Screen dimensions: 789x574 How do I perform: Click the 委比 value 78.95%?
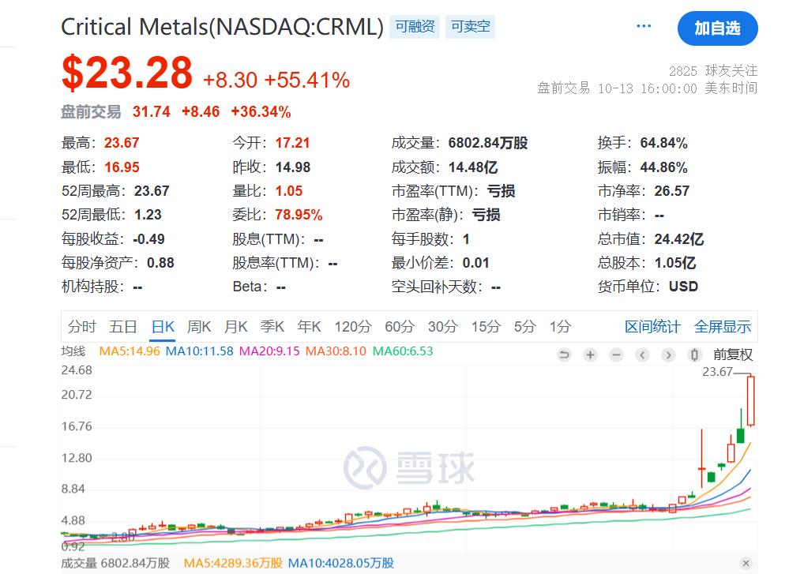(299, 215)
